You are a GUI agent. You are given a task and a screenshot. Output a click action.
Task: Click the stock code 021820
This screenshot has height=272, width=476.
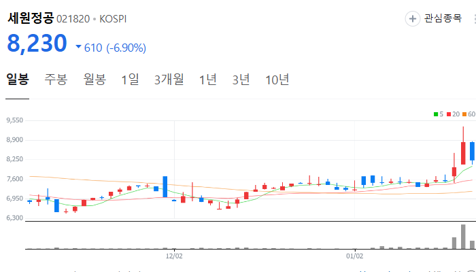73,19
